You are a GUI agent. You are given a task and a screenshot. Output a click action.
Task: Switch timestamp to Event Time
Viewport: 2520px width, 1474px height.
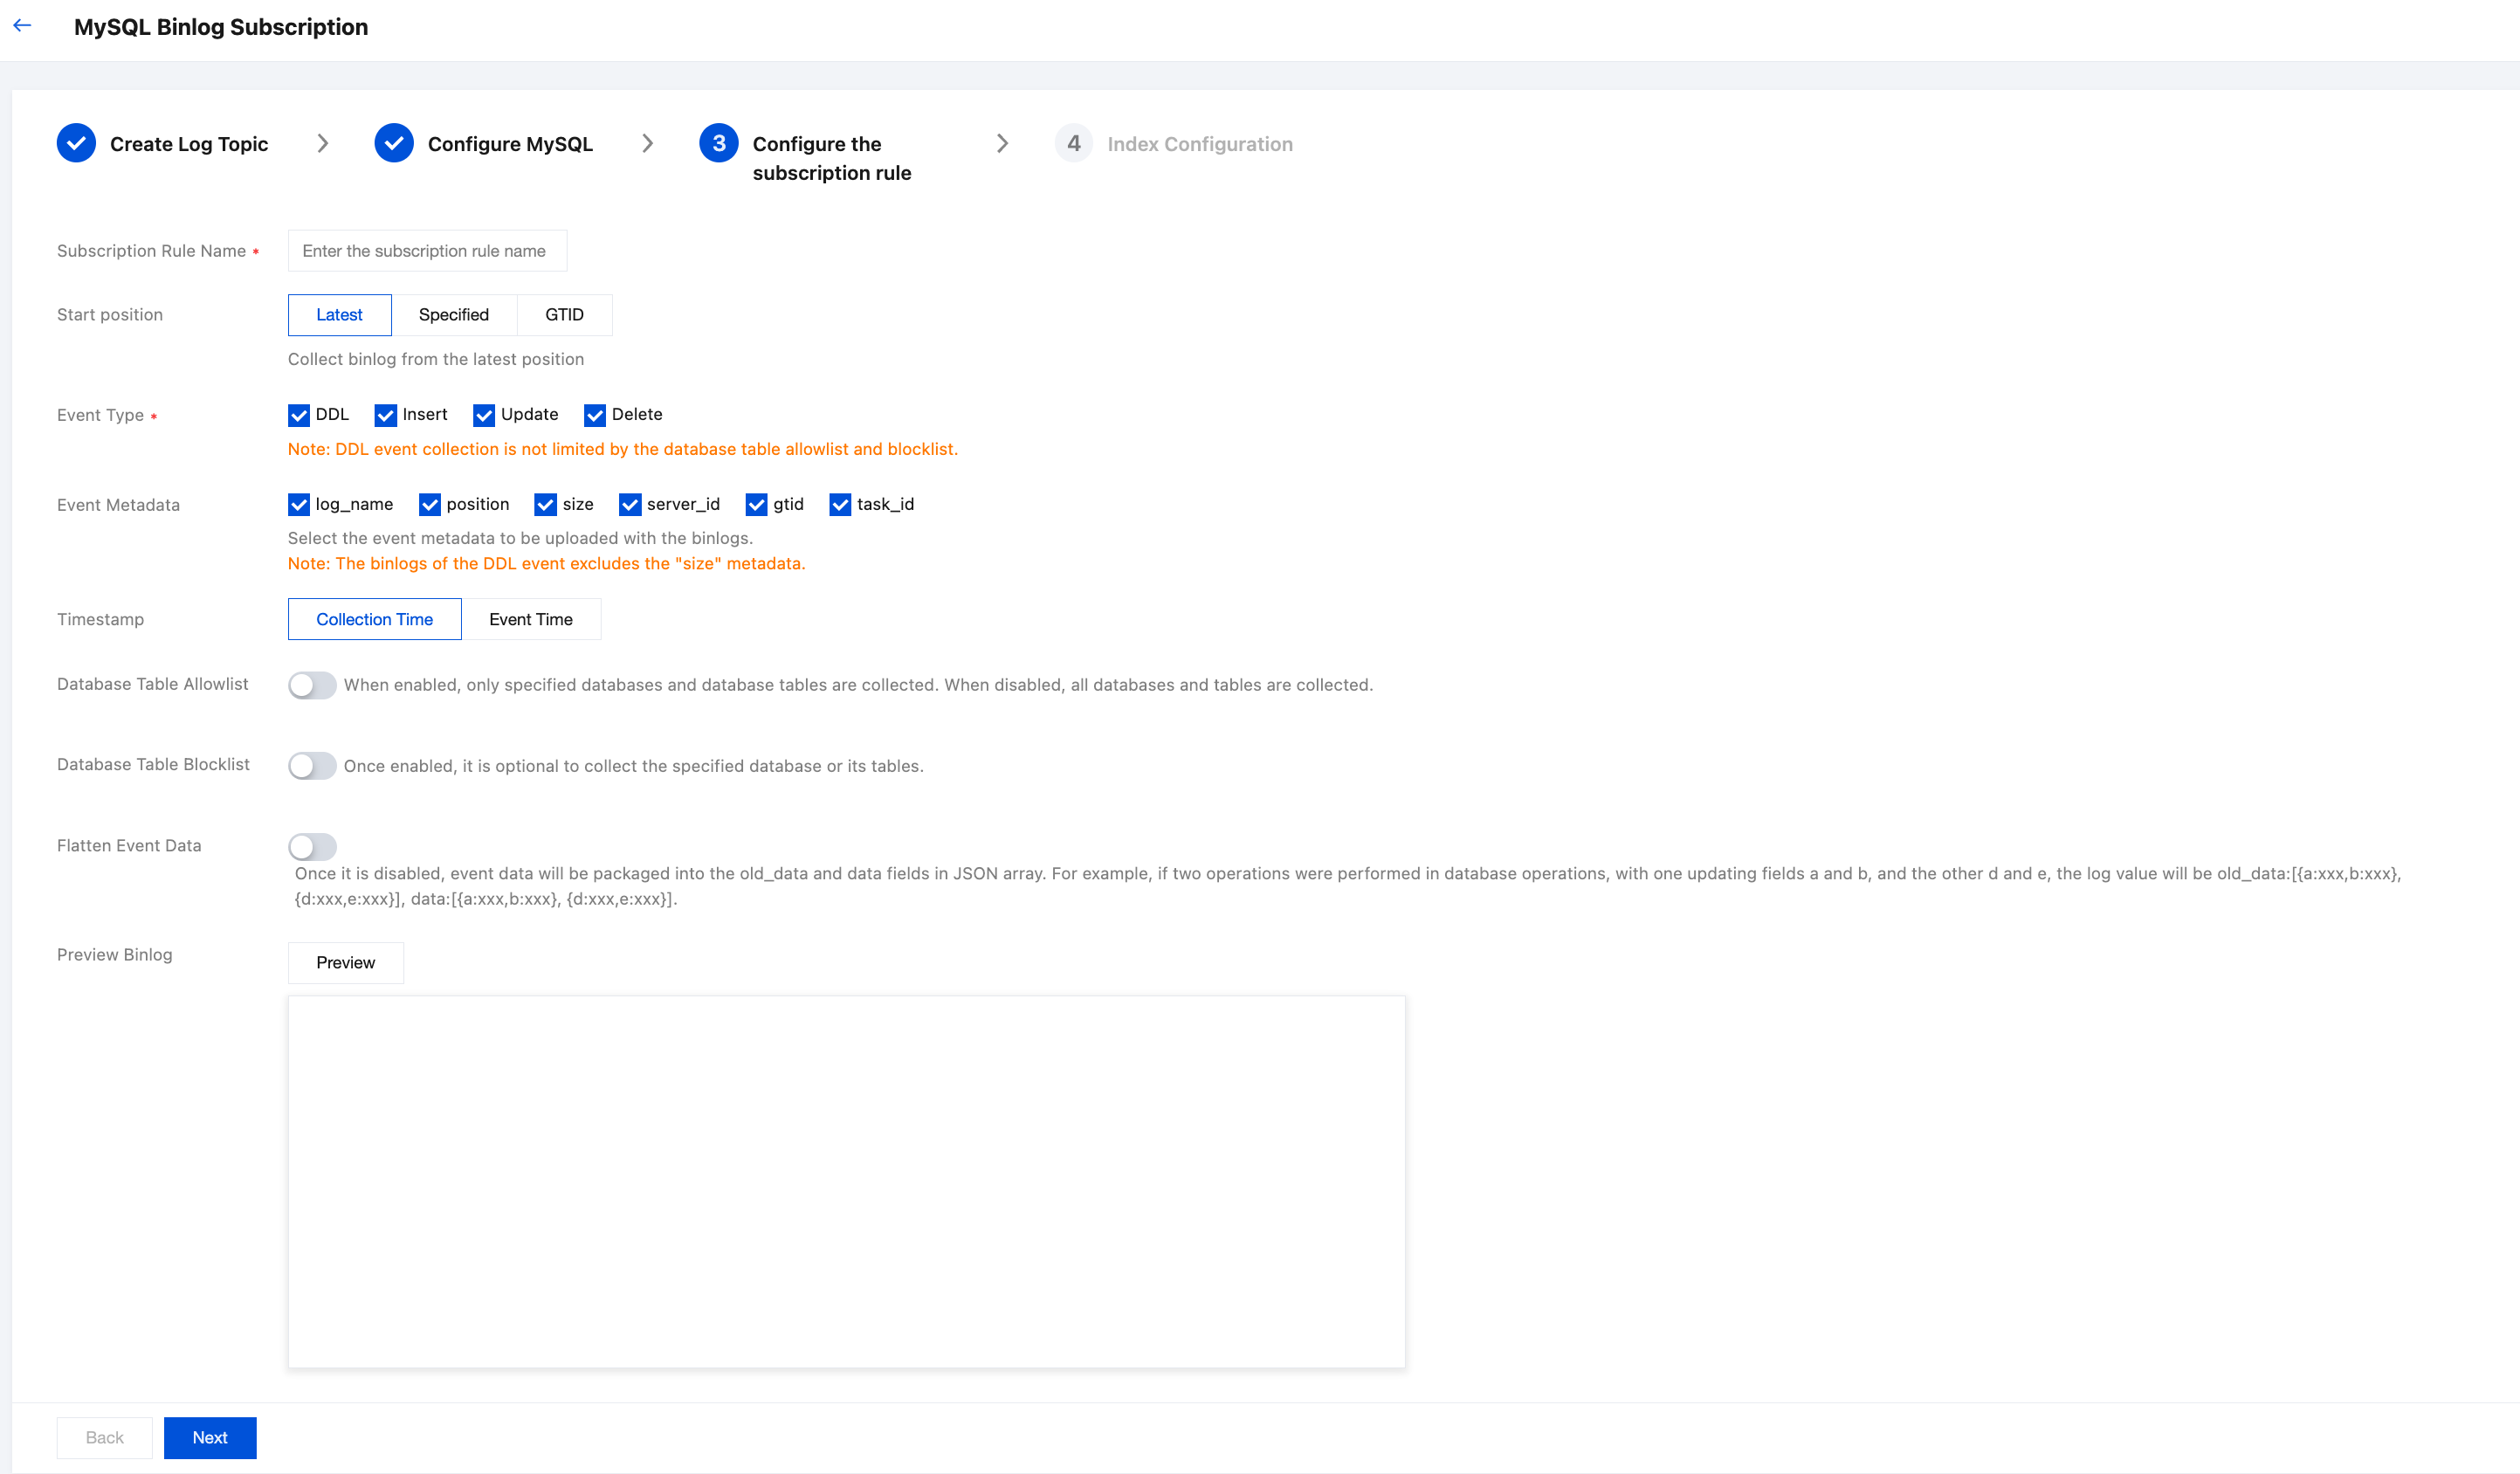click(530, 619)
